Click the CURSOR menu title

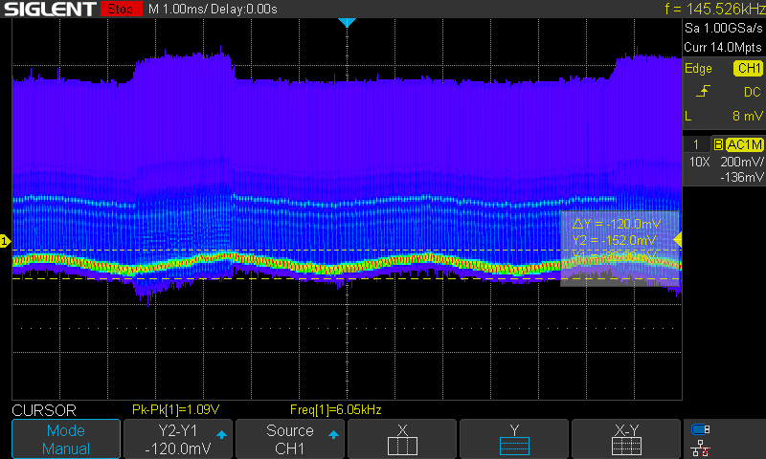(x=43, y=410)
